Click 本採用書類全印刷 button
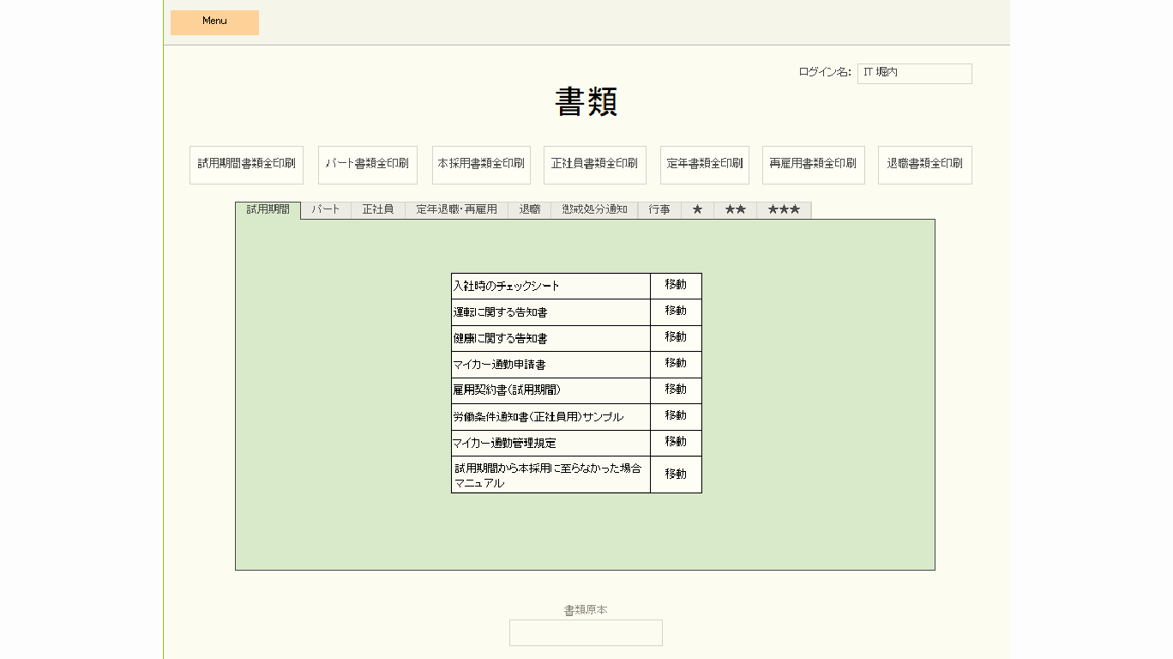Image resolution: width=1173 pixels, height=659 pixels. pos(481,165)
